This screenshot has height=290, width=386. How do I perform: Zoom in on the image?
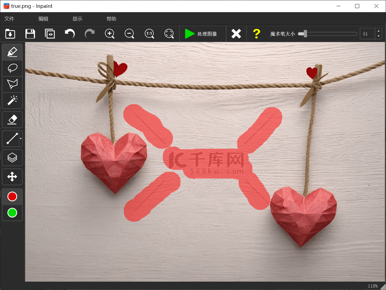(110, 34)
